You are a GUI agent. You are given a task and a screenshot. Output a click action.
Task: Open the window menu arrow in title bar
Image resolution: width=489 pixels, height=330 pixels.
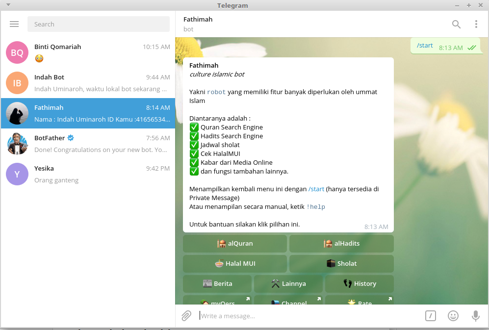[x=8, y=5]
